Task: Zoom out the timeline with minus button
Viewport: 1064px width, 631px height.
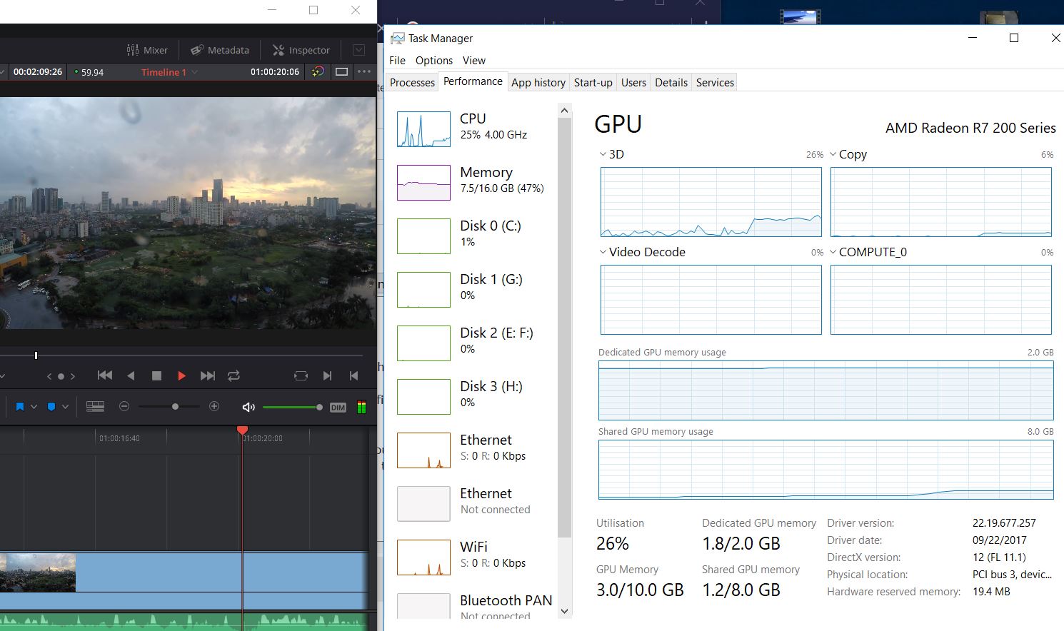Action: coord(124,406)
